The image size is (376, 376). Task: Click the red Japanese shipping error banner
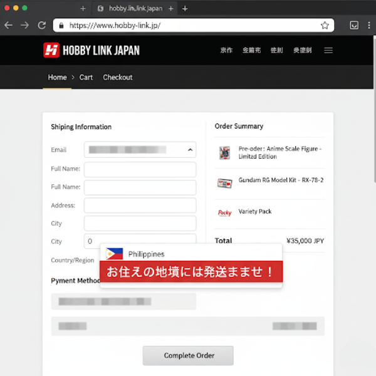191,271
